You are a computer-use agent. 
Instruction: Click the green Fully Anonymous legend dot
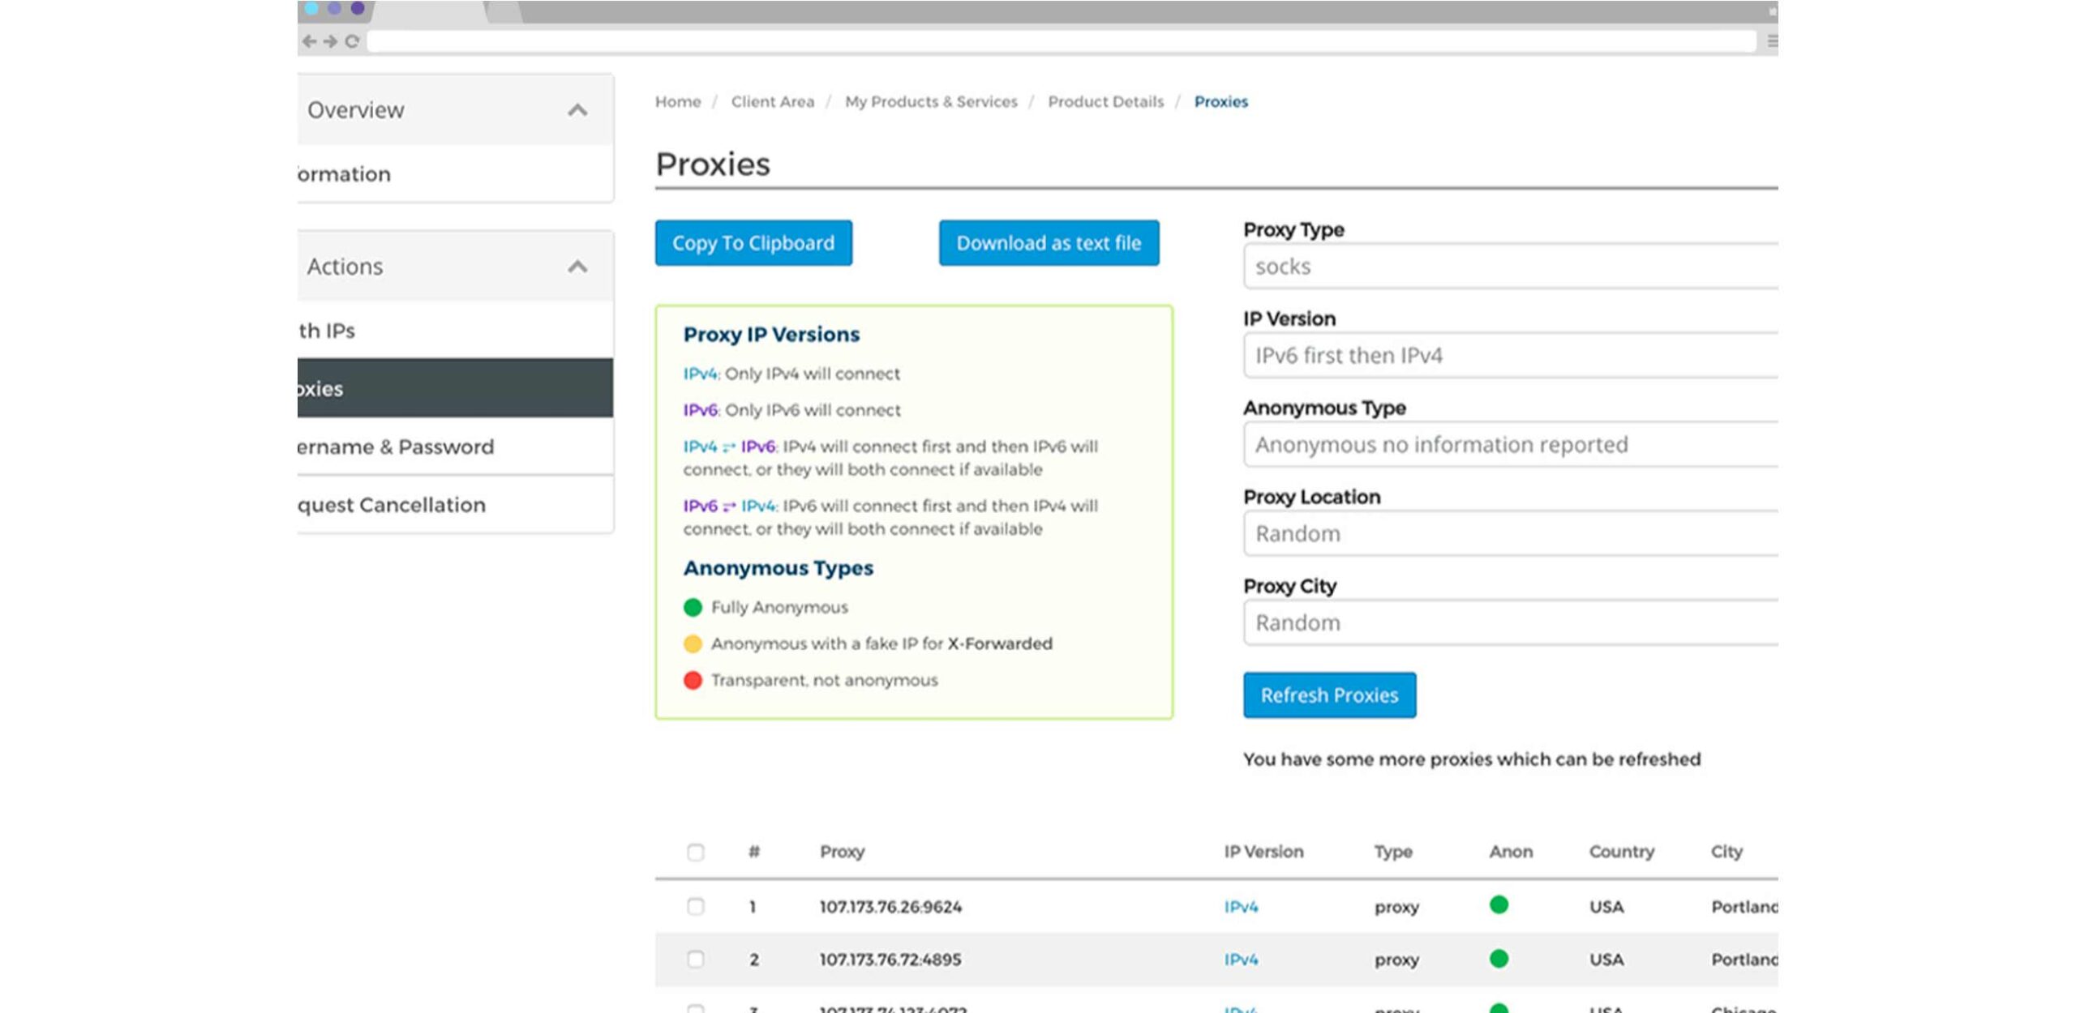pyautogui.click(x=693, y=607)
